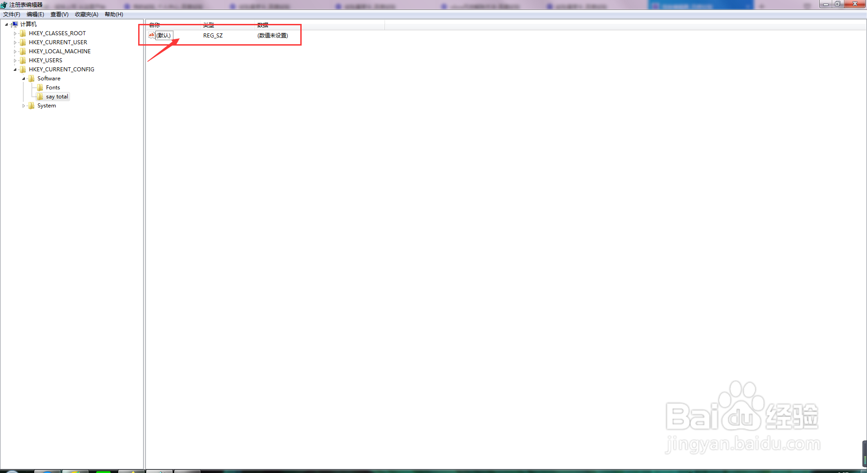The width and height of the screenshot is (867, 473).
Task: Click the (数值未设置) data cell
Action: (x=273, y=36)
